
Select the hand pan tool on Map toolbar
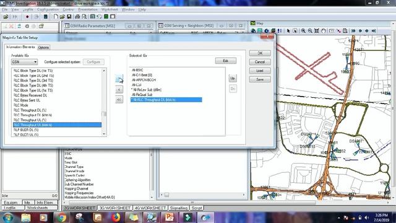[x=324, y=31]
